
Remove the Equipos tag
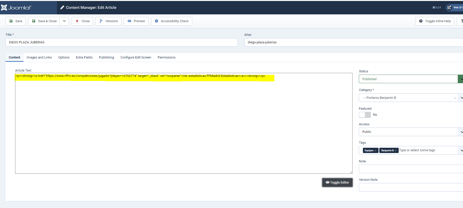(375, 151)
